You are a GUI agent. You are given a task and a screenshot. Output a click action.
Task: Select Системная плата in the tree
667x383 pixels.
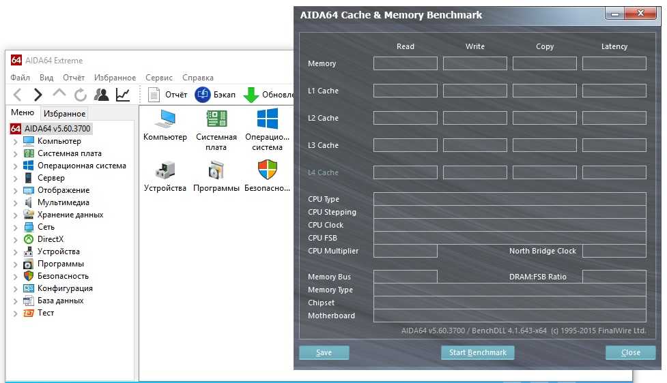[70, 153]
